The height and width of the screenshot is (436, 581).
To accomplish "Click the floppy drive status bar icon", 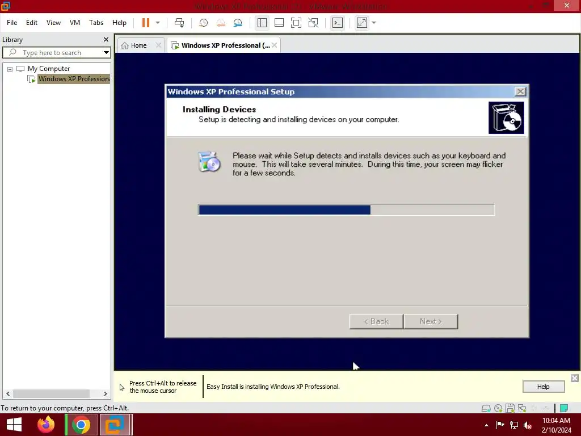I will (x=510, y=408).
